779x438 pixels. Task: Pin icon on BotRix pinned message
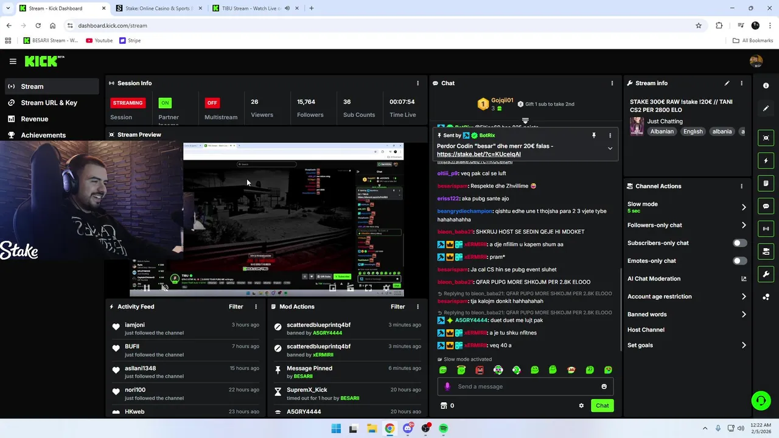[x=594, y=136]
